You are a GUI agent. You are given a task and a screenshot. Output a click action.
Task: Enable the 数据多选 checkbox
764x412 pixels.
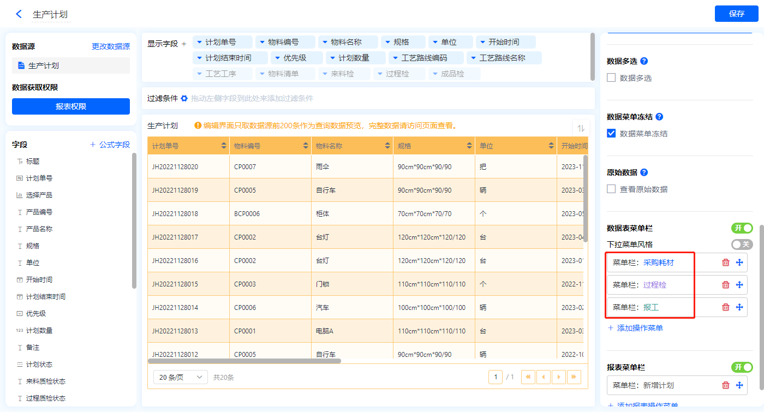(612, 78)
